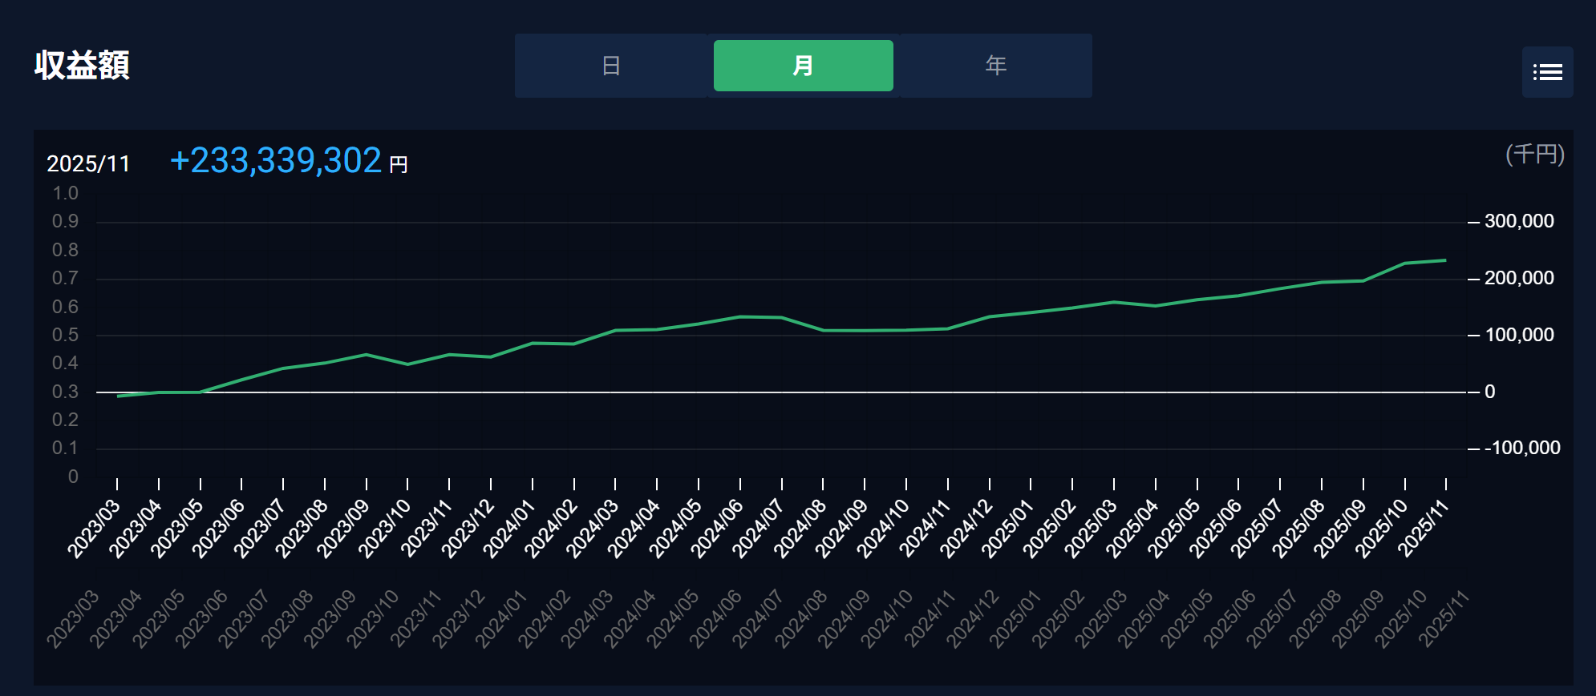
Task: Click the 2025/11 date above the chart
Action: (x=88, y=163)
